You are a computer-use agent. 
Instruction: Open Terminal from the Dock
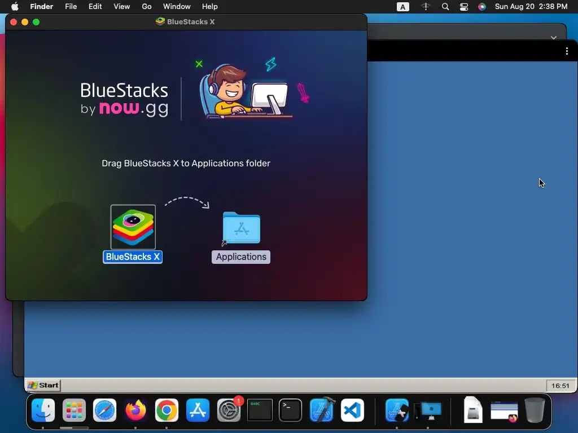pos(291,410)
